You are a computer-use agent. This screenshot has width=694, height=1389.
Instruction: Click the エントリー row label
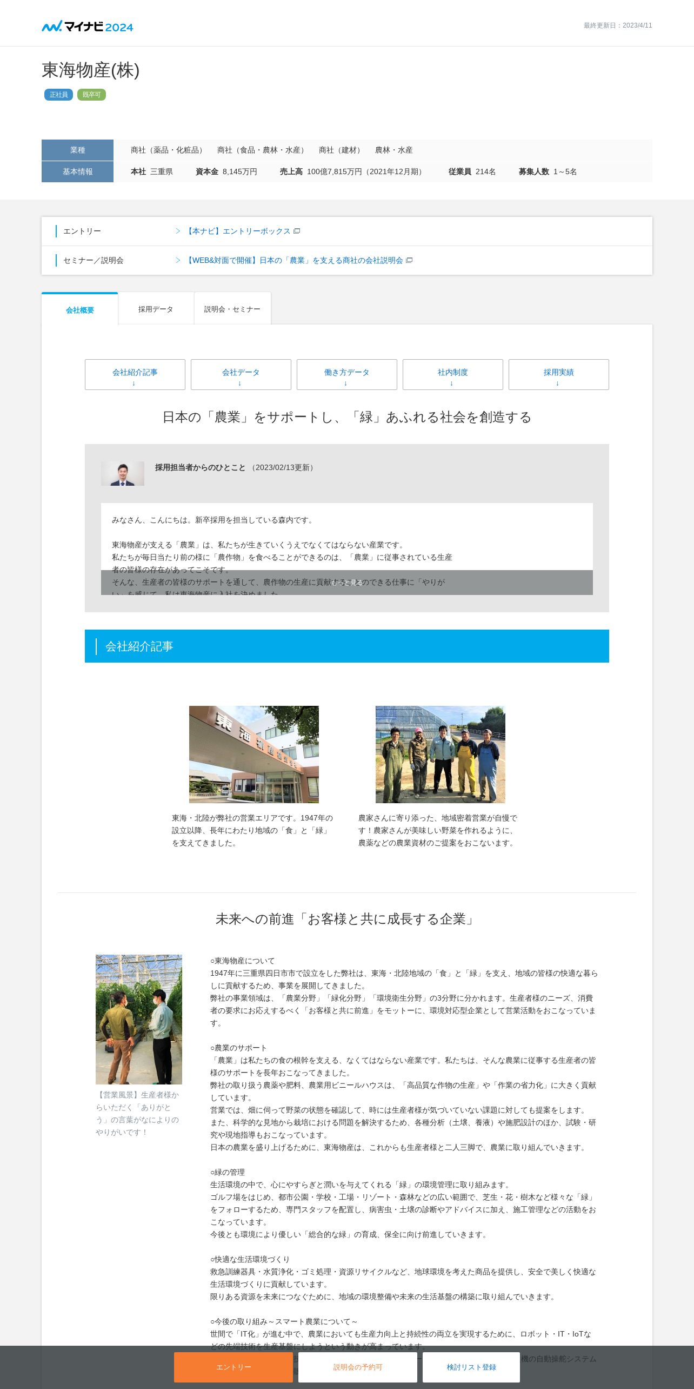coord(82,231)
